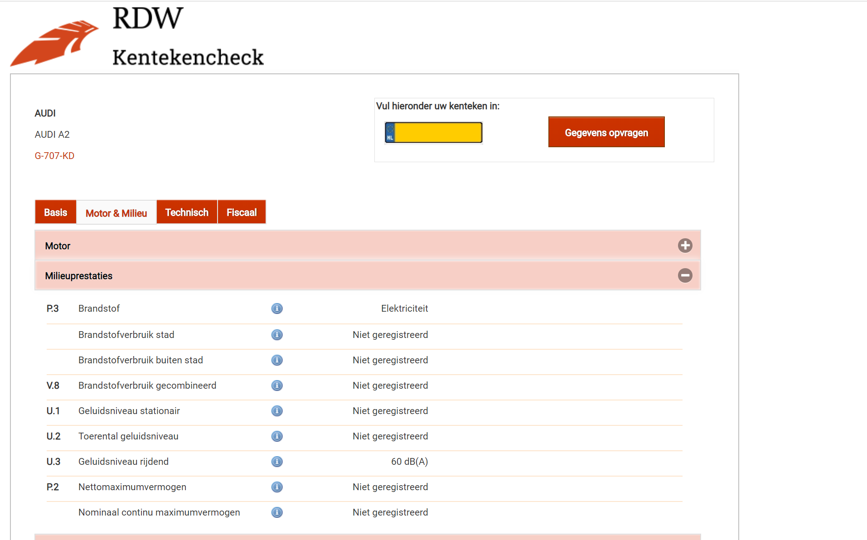867x540 pixels.
Task: Click the U.1 field code
Action: point(53,411)
